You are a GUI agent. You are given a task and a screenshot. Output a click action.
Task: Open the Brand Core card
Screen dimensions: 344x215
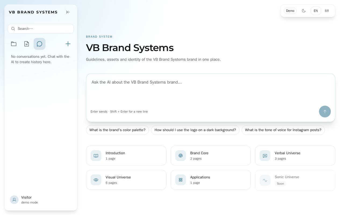(211, 156)
